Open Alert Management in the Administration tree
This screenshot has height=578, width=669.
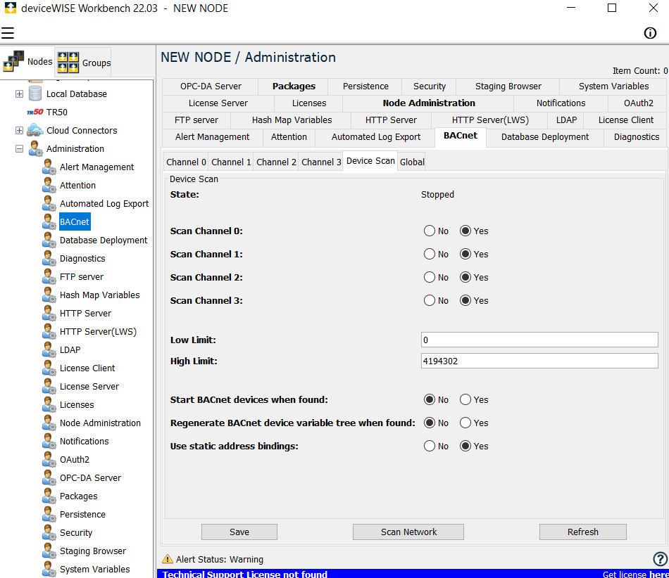click(x=96, y=167)
